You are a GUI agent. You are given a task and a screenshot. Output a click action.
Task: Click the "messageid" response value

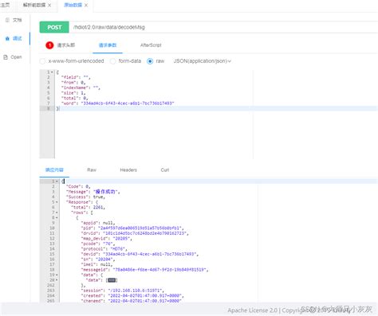[159, 270]
